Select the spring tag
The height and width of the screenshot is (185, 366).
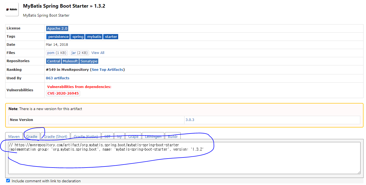(78, 37)
